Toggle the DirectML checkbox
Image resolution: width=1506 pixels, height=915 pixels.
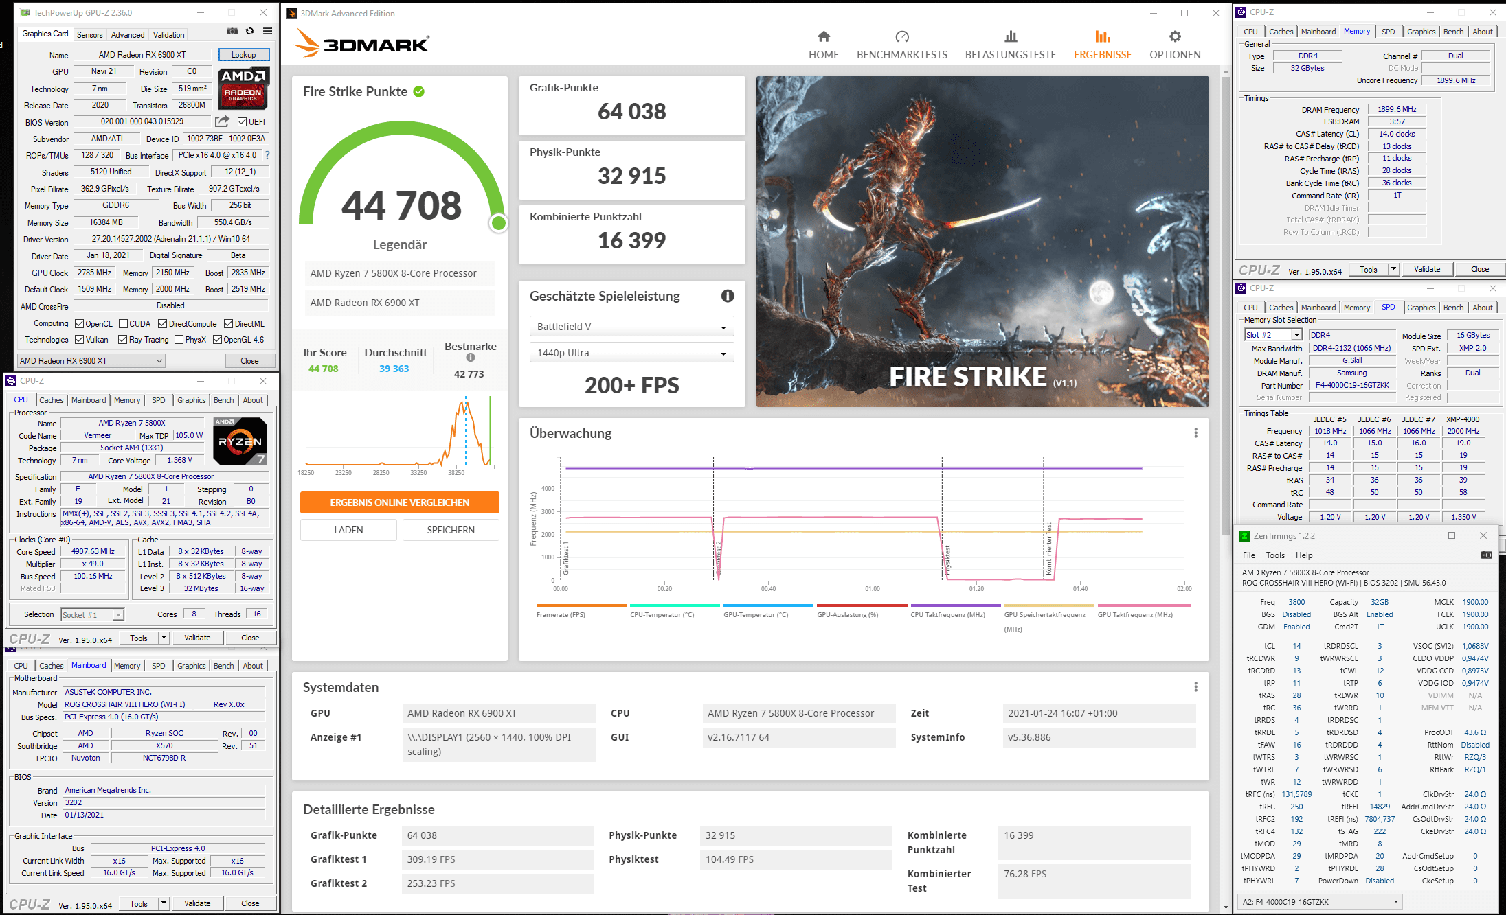(229, 324)
